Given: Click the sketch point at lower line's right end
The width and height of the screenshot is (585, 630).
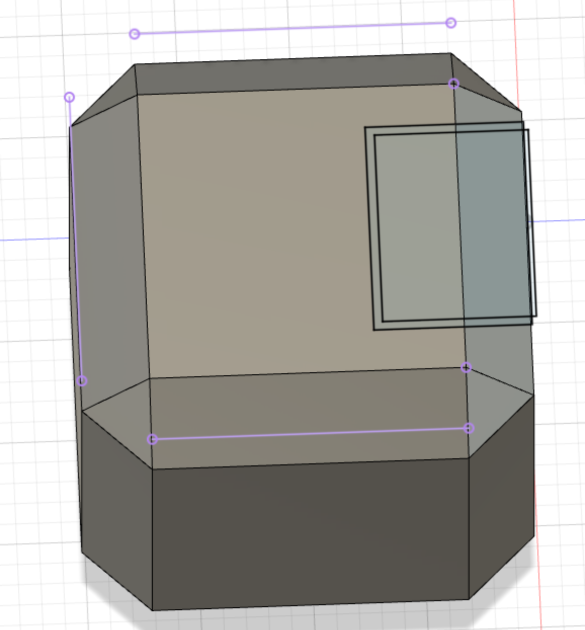Looking at the screenshot, I should [x=468, y=427].
